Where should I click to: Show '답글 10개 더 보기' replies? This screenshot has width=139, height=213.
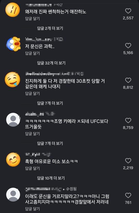(x=51, y=178)
